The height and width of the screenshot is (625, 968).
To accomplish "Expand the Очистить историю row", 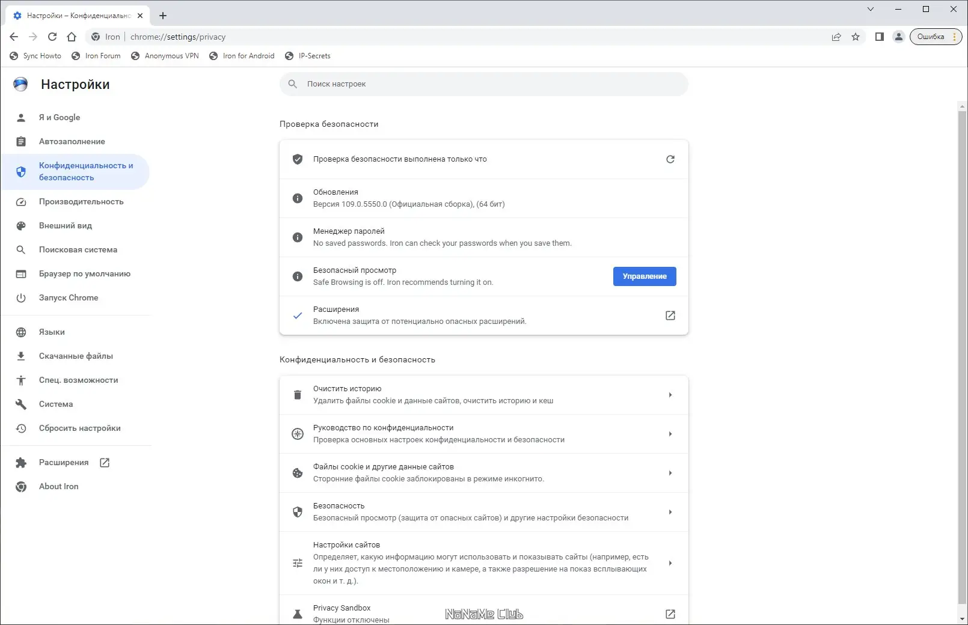I will click(670, 395).
